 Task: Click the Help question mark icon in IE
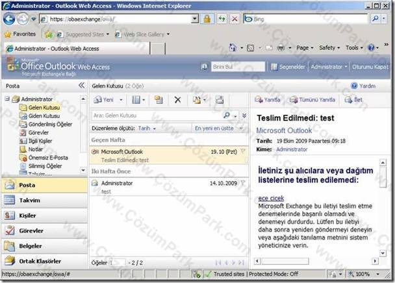pos(371,47)
